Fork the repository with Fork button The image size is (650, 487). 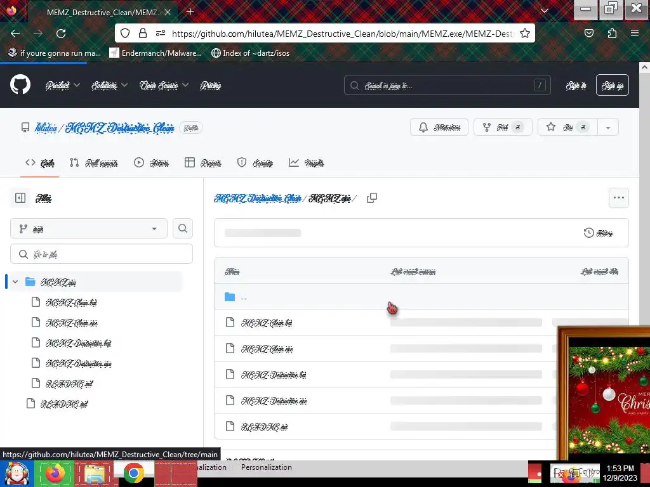click(503, 127)
